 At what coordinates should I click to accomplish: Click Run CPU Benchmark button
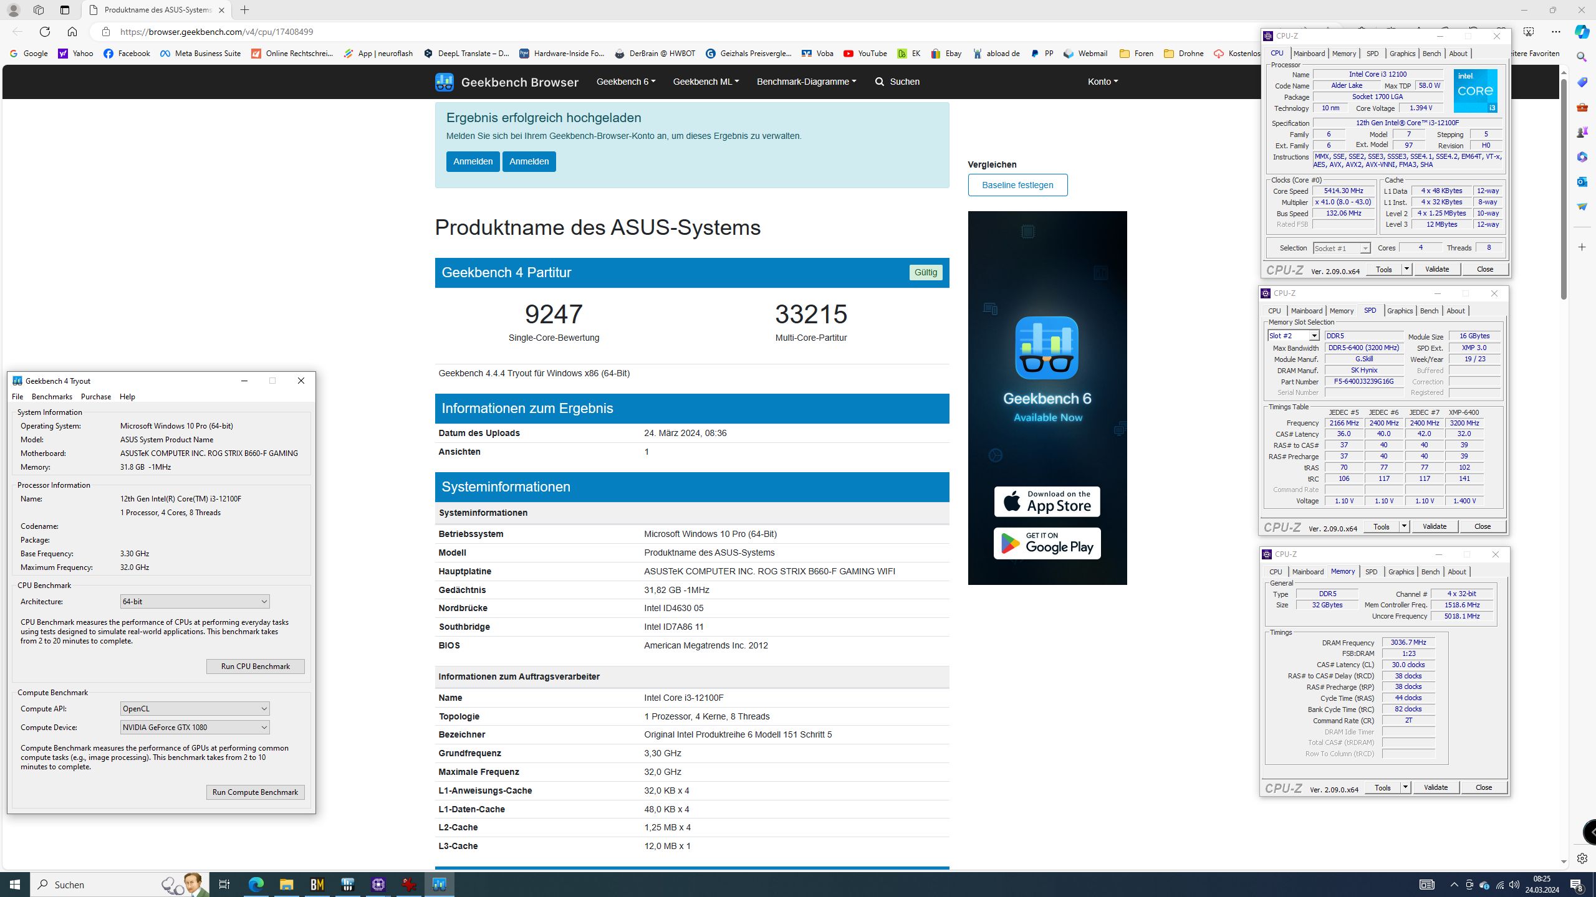tap(255, 667)
